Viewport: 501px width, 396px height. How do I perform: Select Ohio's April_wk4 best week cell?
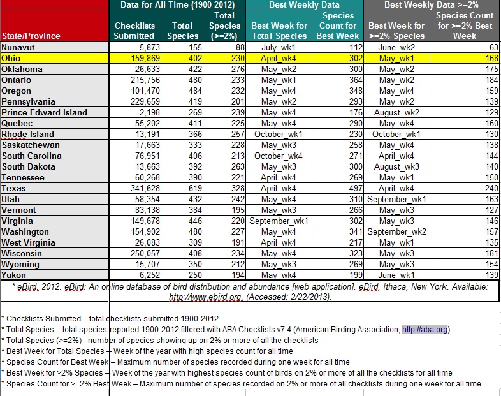click(279, 58)
